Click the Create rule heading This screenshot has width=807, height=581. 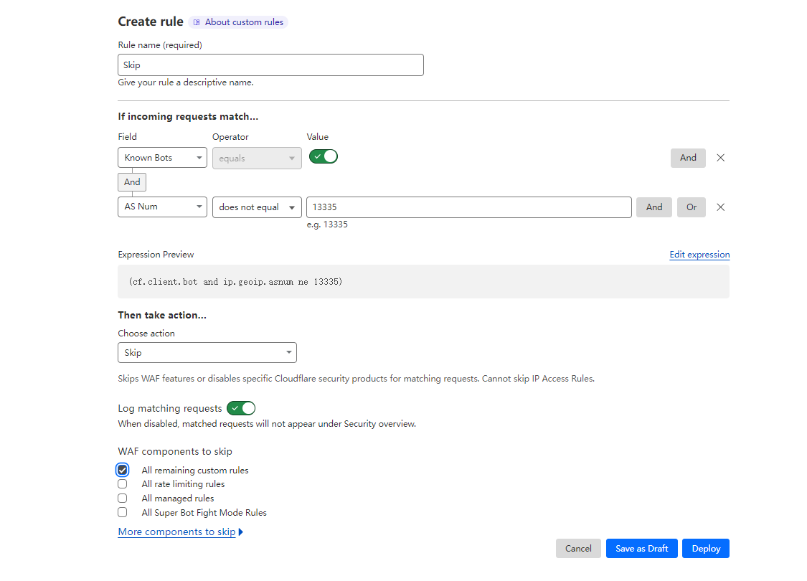click(151, 22)
